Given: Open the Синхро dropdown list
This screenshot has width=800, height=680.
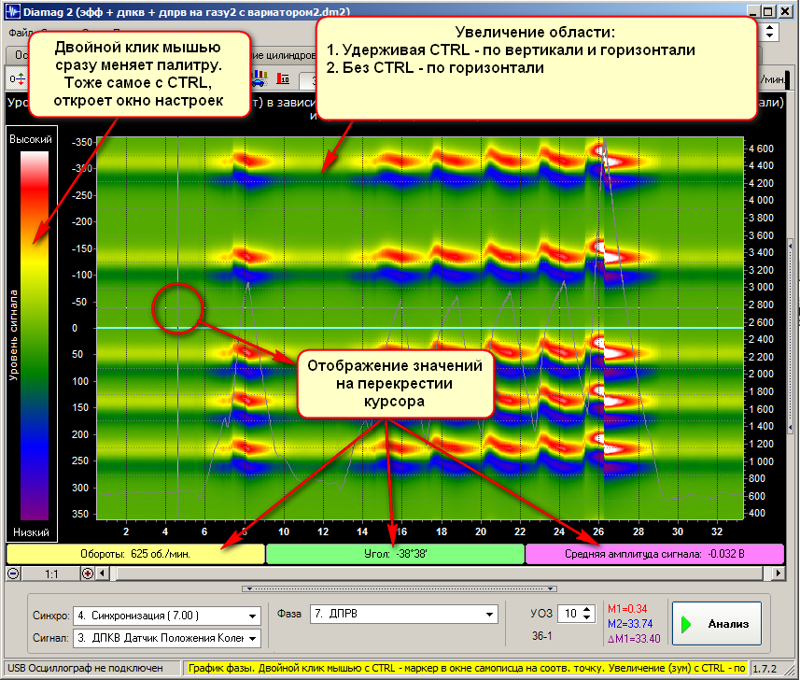Looking at the screenshot, I should tap(252, 616).
